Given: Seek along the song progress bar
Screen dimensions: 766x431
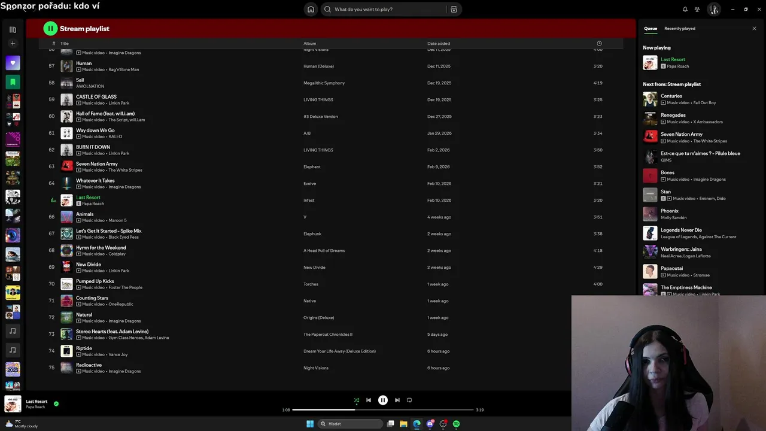Looking at the screenshot, I should pos(383,409).
